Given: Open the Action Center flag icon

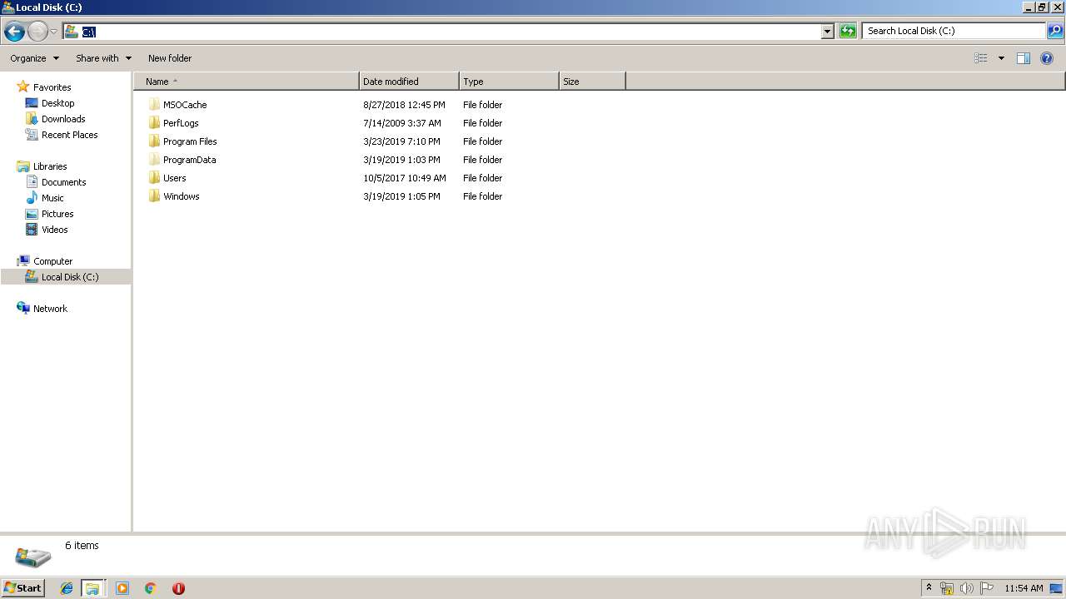Looking at the screenshot, I should pos(987,588).
